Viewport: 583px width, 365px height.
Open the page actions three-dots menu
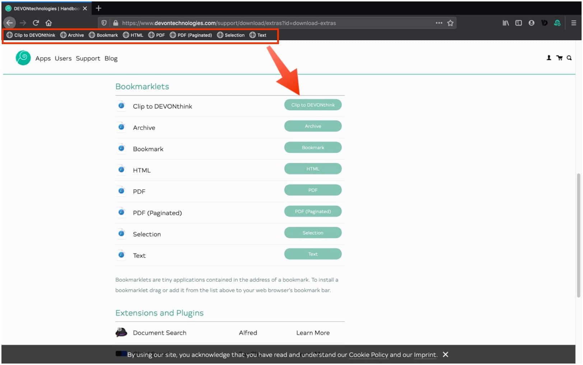(439, 23)
